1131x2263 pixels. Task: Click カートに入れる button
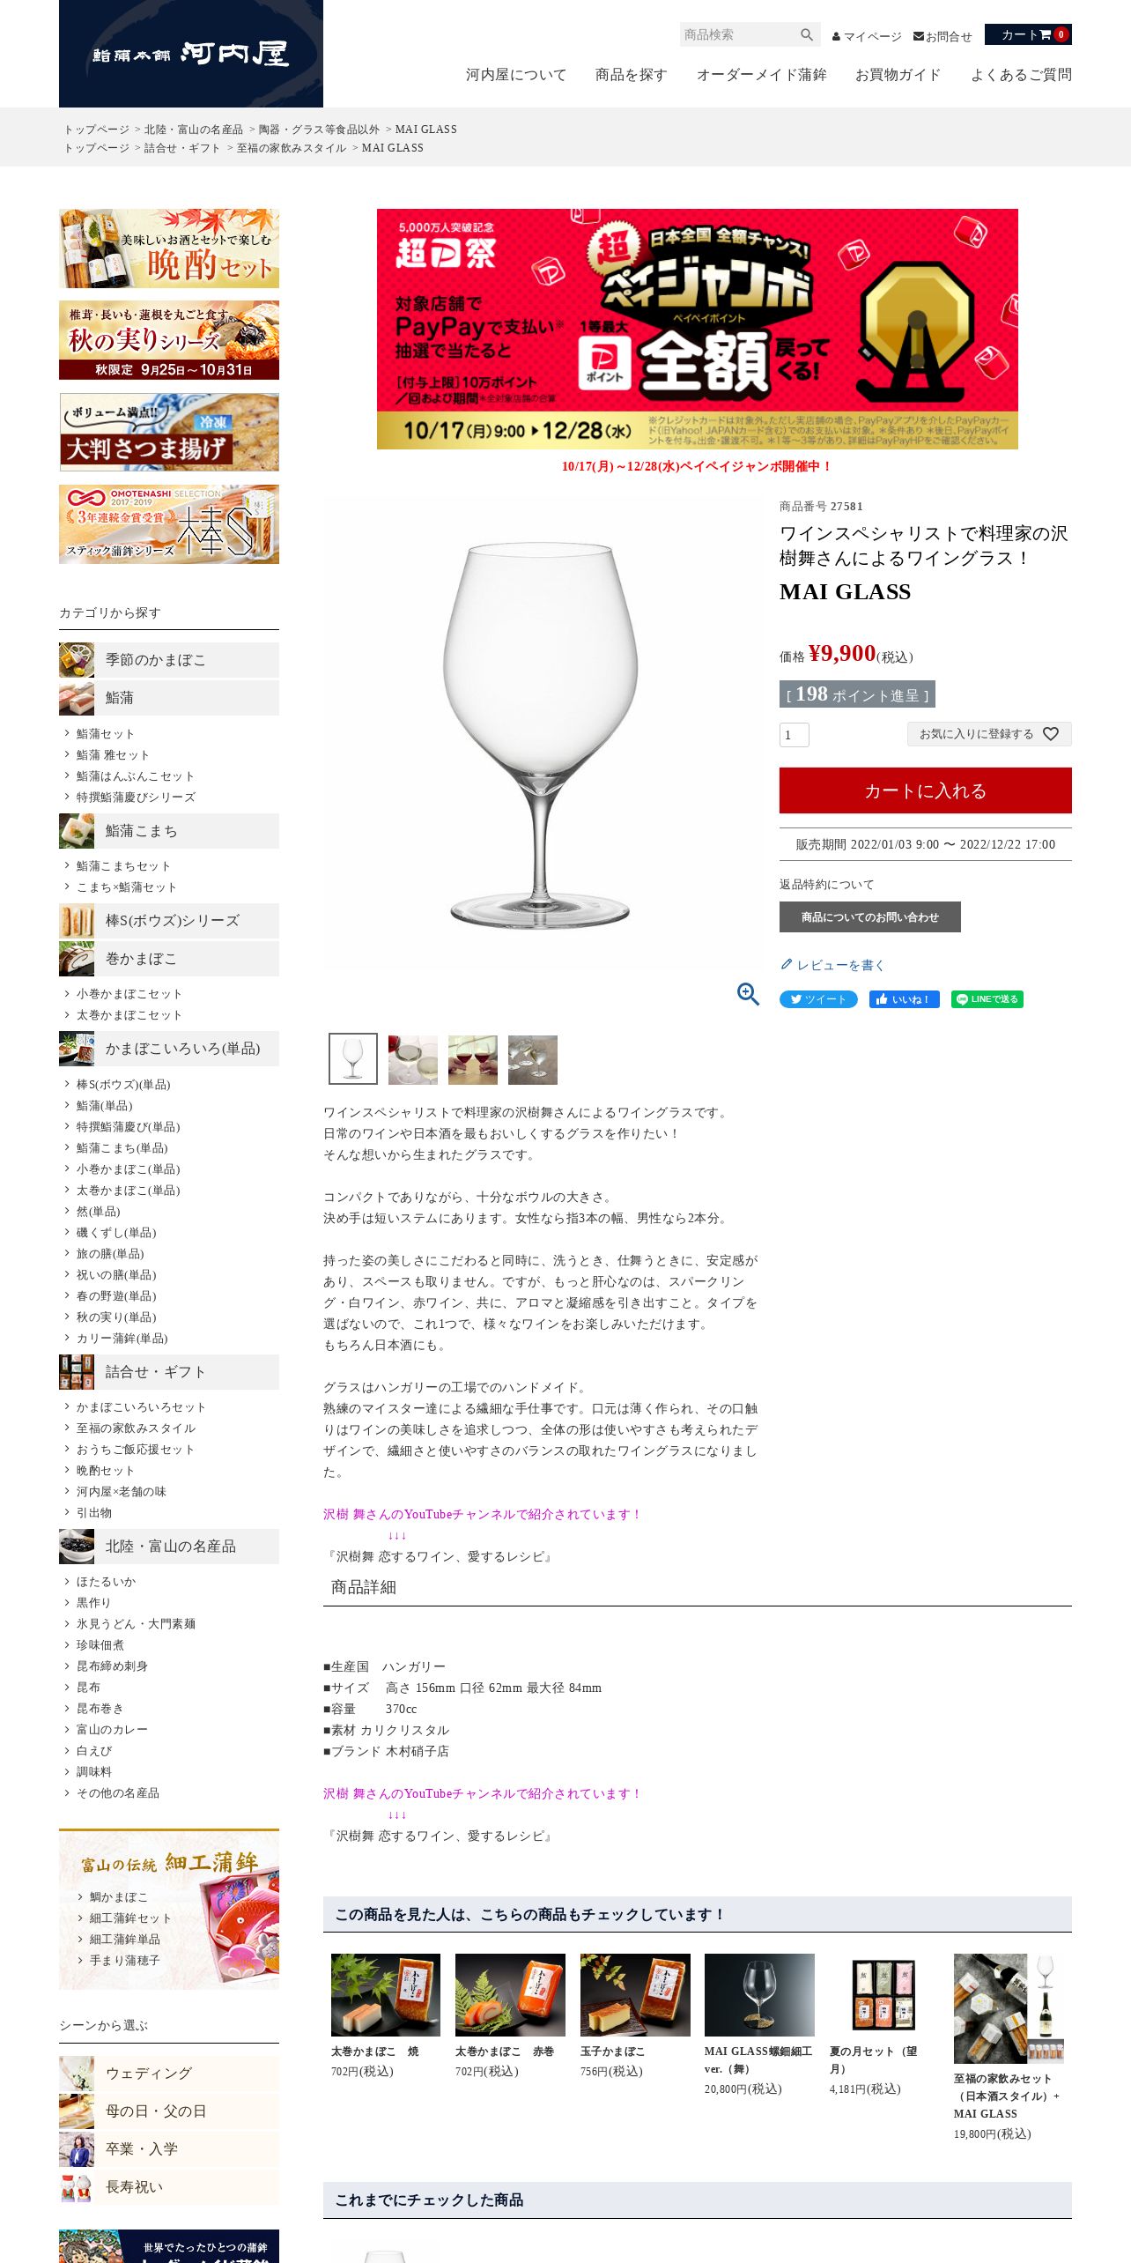(x=926, y=790)
